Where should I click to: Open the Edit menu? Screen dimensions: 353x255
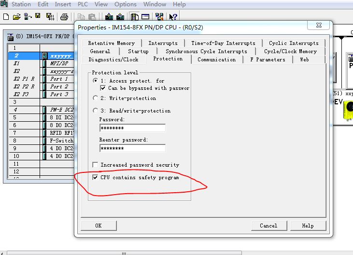[x=43, y=4]
